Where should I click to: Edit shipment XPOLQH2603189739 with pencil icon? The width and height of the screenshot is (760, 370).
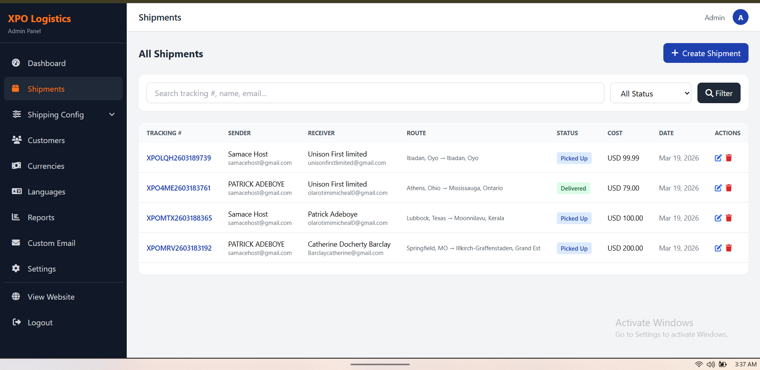(718, 158)
